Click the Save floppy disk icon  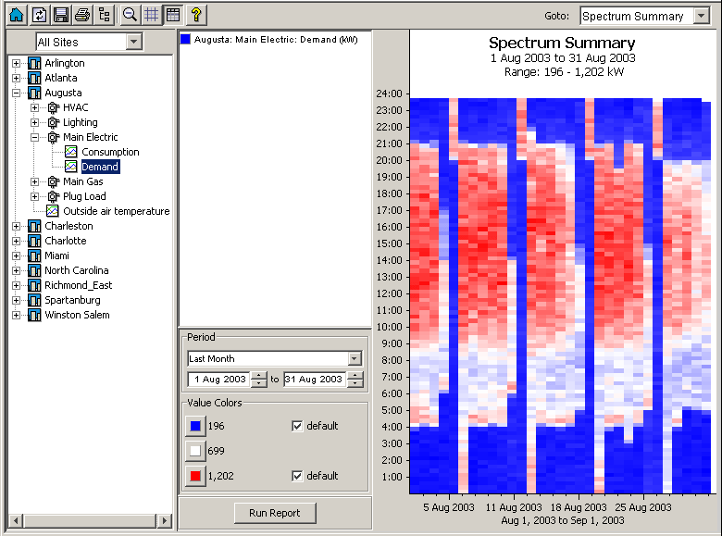(x=60, y=15)
